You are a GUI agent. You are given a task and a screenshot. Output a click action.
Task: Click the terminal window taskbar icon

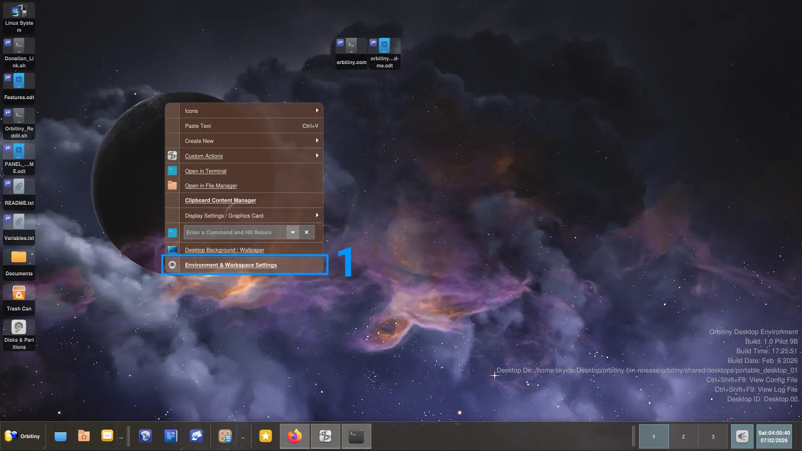(x=356, y=436)
